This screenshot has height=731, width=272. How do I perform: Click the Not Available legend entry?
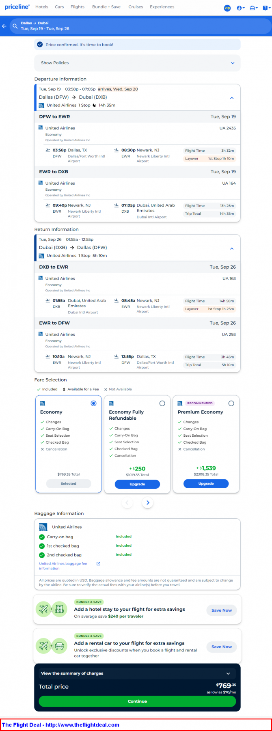click(x=118, y=389)
